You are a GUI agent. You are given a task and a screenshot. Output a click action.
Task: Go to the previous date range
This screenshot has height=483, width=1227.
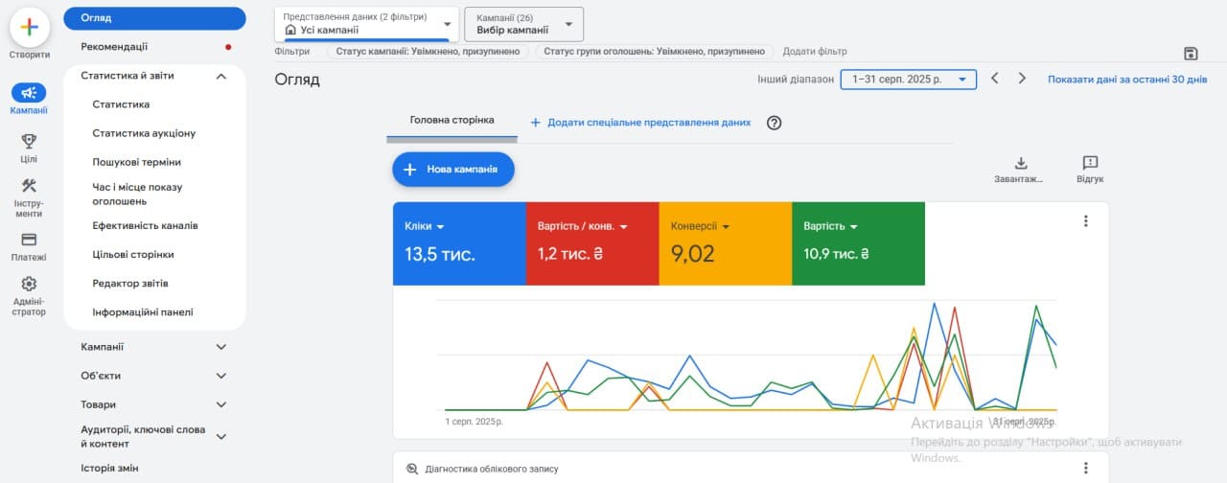point(995,79)
